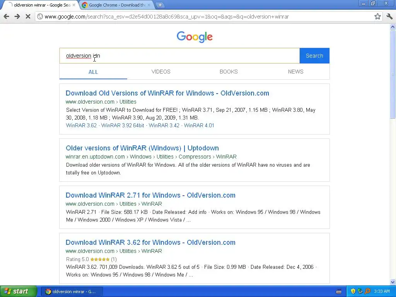Select the ALL results tab
Viewport: 396px width, 297px height.
[x=93, y=72]
